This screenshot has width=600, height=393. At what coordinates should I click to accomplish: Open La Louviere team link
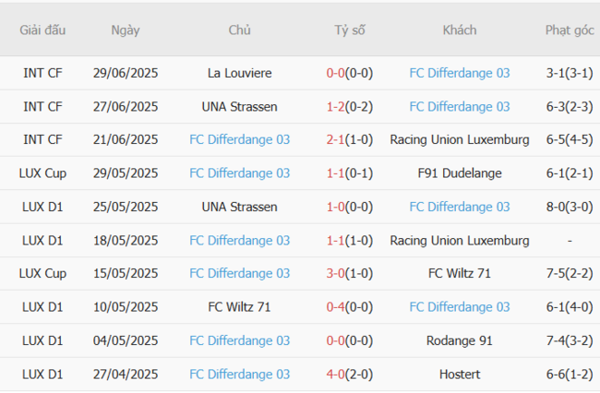point(239,73)
